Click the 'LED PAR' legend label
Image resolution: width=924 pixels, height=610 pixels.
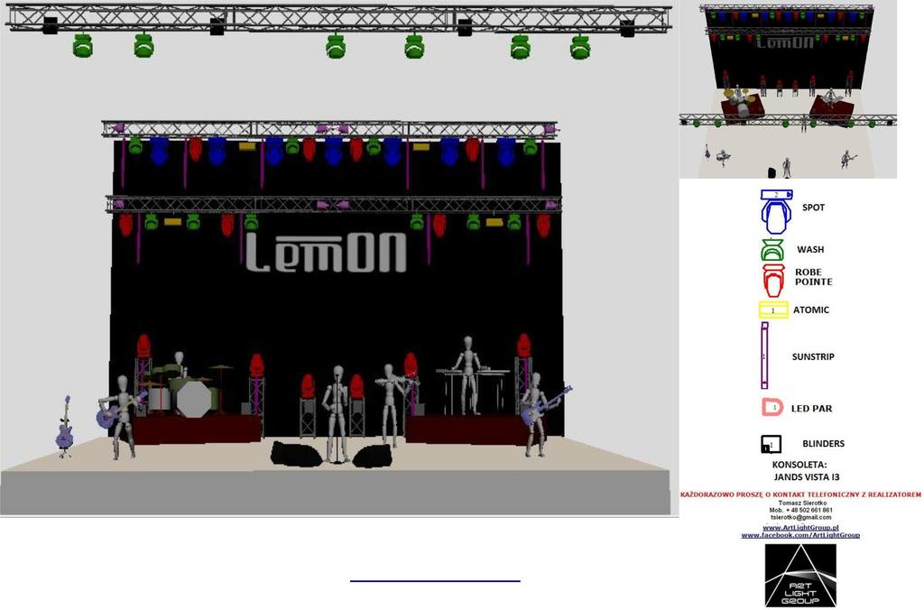tap(811, 409)
